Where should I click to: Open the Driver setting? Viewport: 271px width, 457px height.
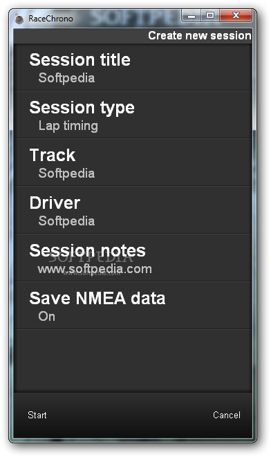pyautogui.click(x=133, y=210)
